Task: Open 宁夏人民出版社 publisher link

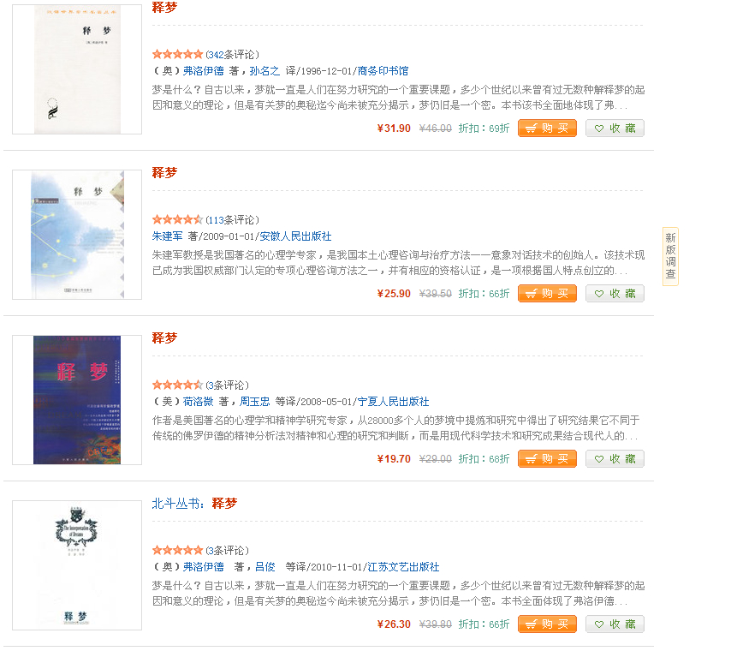Action: [x=393, y=402]
